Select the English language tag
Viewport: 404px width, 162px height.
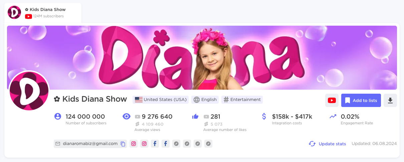tap(205, 100)
